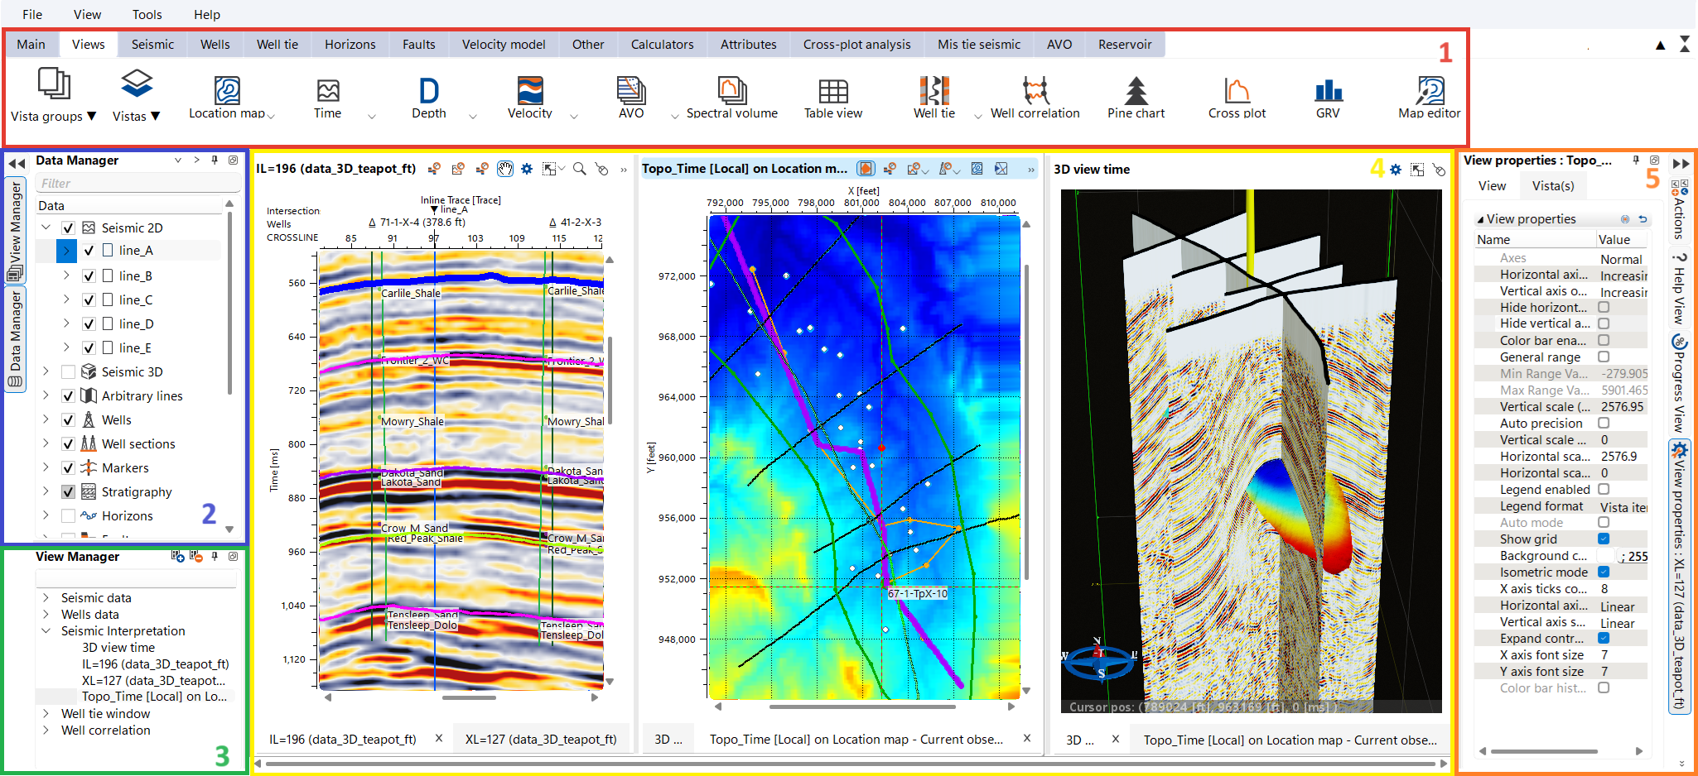1698x776 pixels.
Task: Open a Table view
Action: 832,91
